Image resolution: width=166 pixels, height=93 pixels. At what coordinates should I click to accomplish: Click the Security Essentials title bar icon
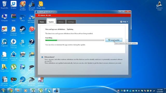(x=37, y=12)
